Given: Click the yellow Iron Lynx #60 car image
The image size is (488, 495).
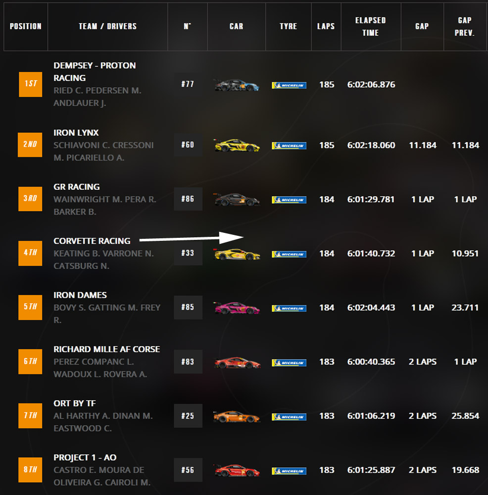Looking at the screenshot, I should [x=236, y=145].
